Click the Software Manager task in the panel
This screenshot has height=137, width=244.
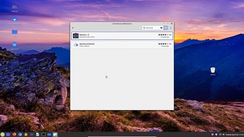pyautogui.click(x=55, y=134)
